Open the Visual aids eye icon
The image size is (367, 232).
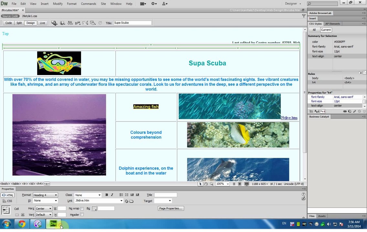coord(93,23)
